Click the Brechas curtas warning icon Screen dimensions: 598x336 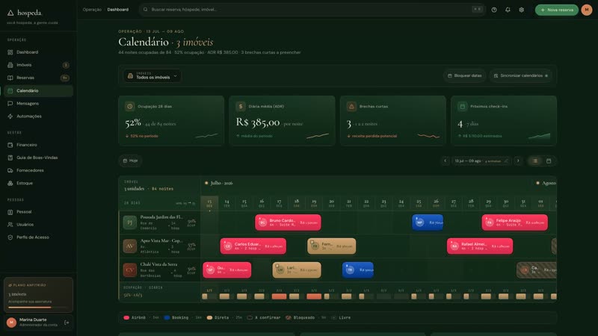pyautogui.click(x=351, y=107)
